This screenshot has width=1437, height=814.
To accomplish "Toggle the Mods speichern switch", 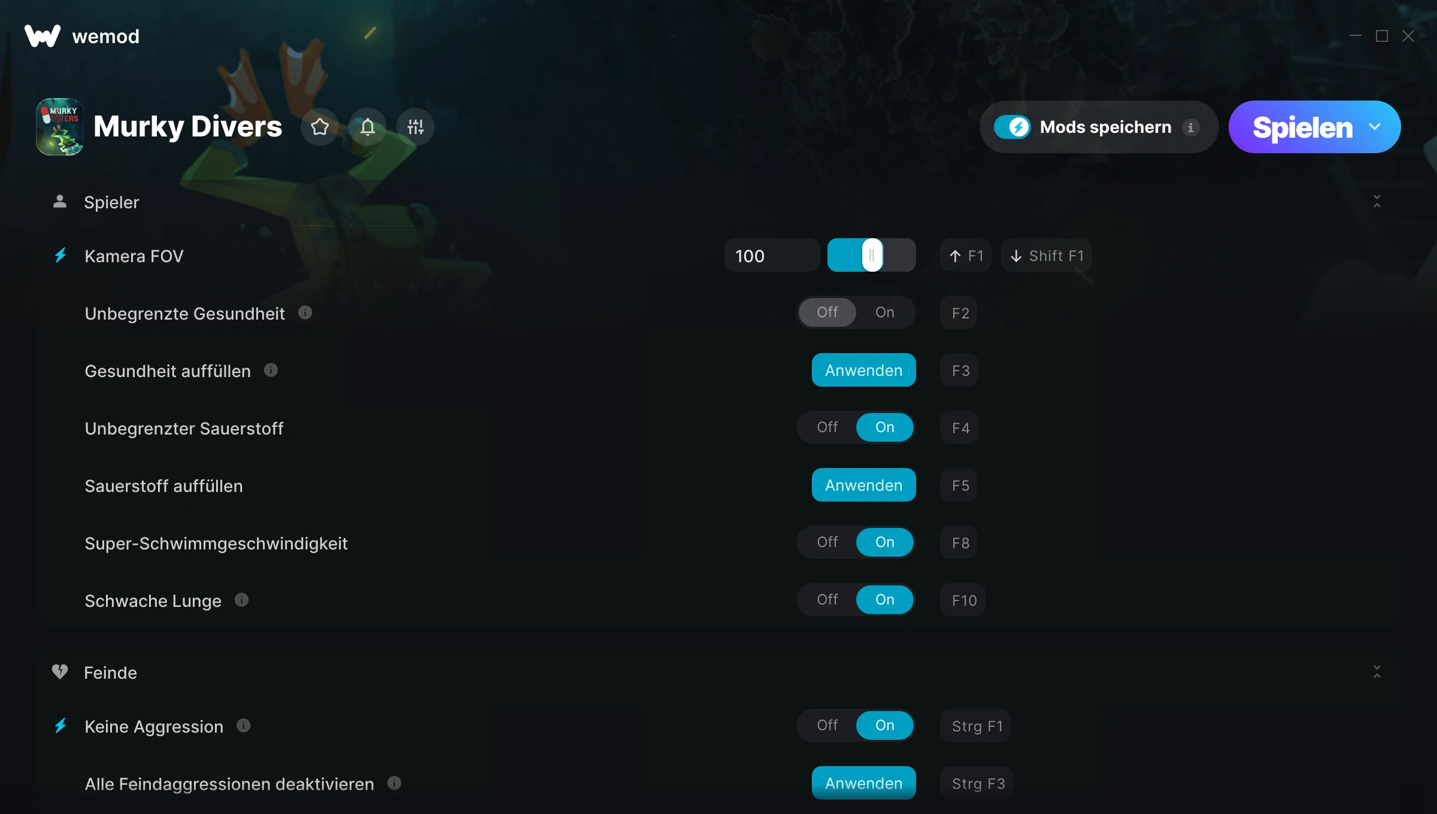I will [x=1012, y=127].
